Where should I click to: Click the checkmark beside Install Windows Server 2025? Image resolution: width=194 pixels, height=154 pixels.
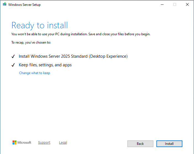pyautogui.click(x=13, y=57)
